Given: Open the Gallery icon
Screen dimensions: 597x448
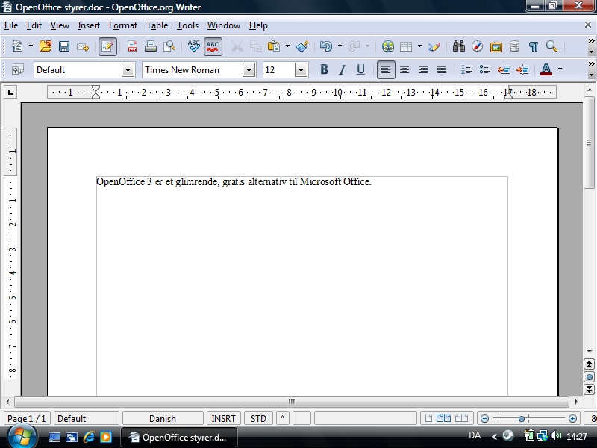Looking at the screenshot, I should click(496, 46).
